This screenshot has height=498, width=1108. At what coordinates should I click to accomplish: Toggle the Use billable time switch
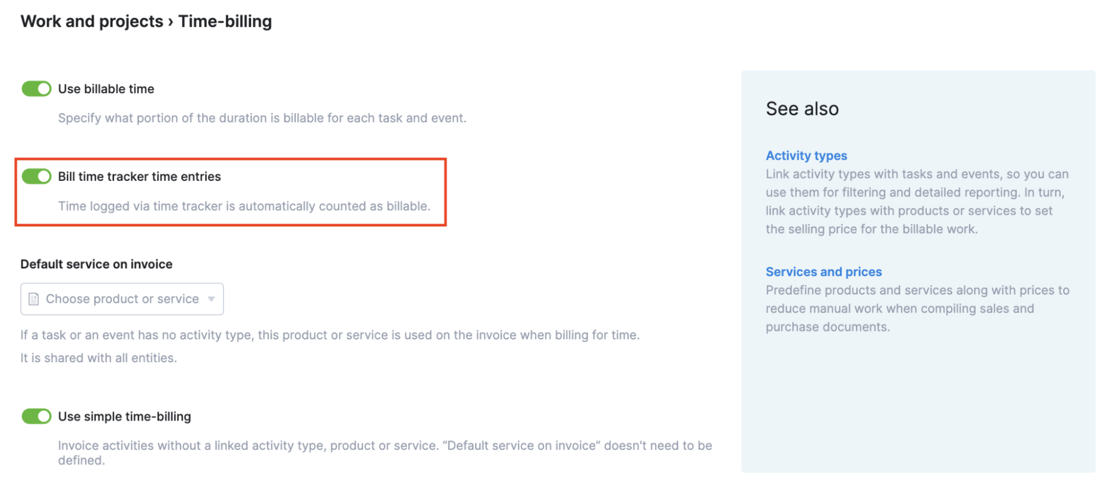[x=36, y=89]
